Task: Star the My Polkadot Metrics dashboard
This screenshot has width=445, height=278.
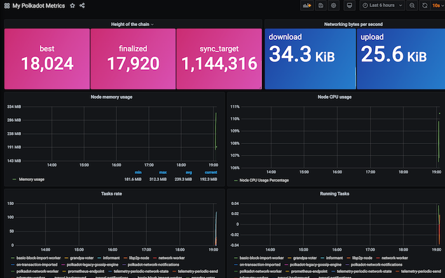Action: pos(72,6)
